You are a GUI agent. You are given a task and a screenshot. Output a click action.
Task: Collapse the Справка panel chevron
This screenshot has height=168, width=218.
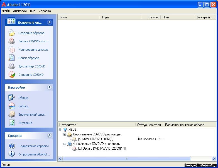tap(49, 136)
